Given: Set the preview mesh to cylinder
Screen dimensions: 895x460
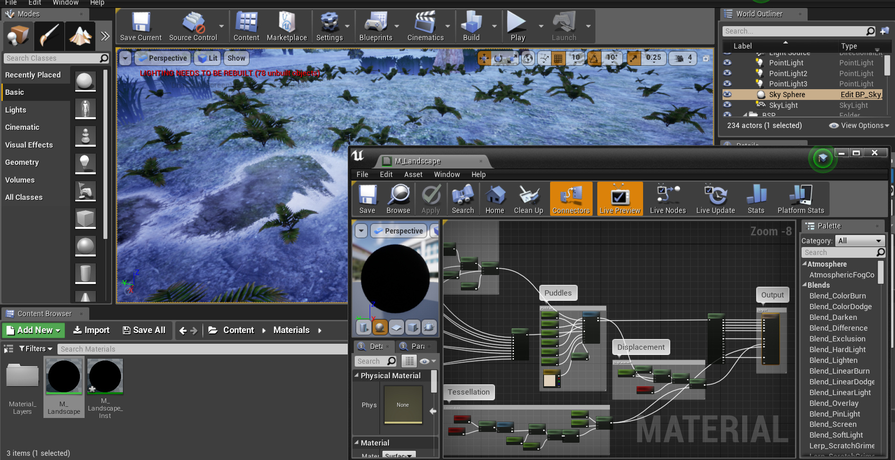Looking at the screenshot, I should [x=364, y=327].
